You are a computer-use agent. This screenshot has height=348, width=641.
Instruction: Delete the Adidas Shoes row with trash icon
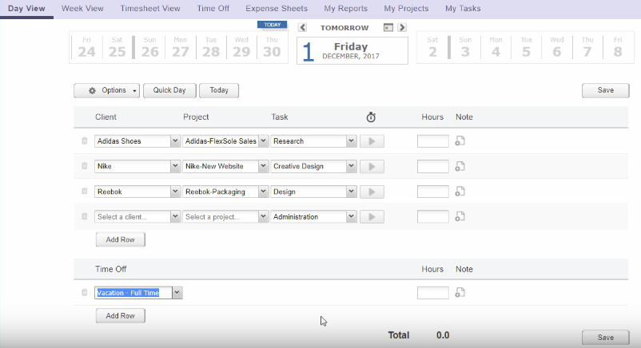point(84,141)
